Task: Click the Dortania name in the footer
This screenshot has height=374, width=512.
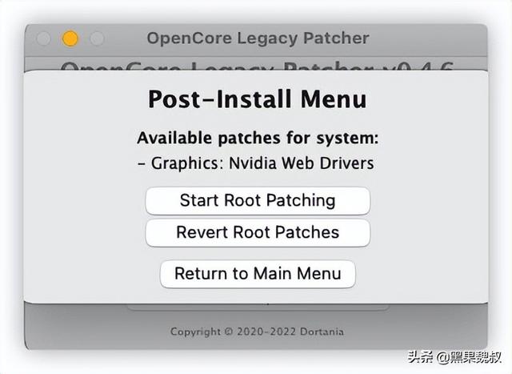Action: pos(322,332)
